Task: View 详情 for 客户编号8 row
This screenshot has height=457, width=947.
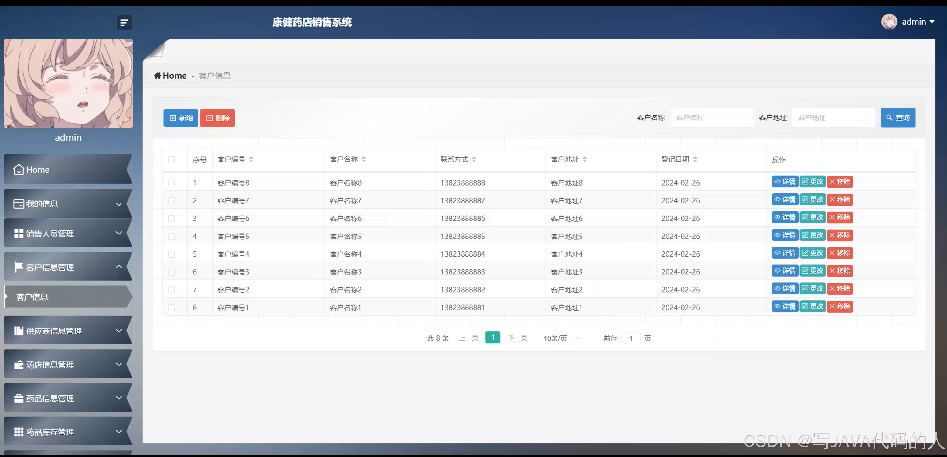Action: 785,182
